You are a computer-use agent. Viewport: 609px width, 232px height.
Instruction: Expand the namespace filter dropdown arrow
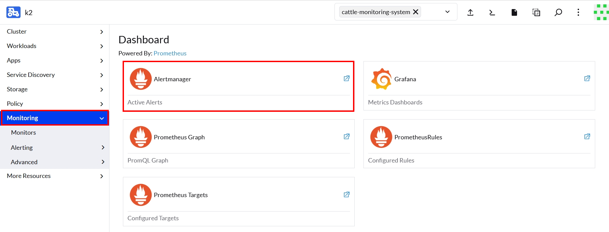(447, 12)
